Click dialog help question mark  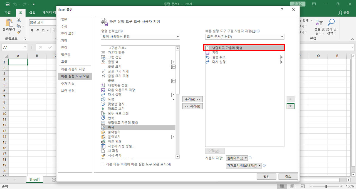click(282, 10)
